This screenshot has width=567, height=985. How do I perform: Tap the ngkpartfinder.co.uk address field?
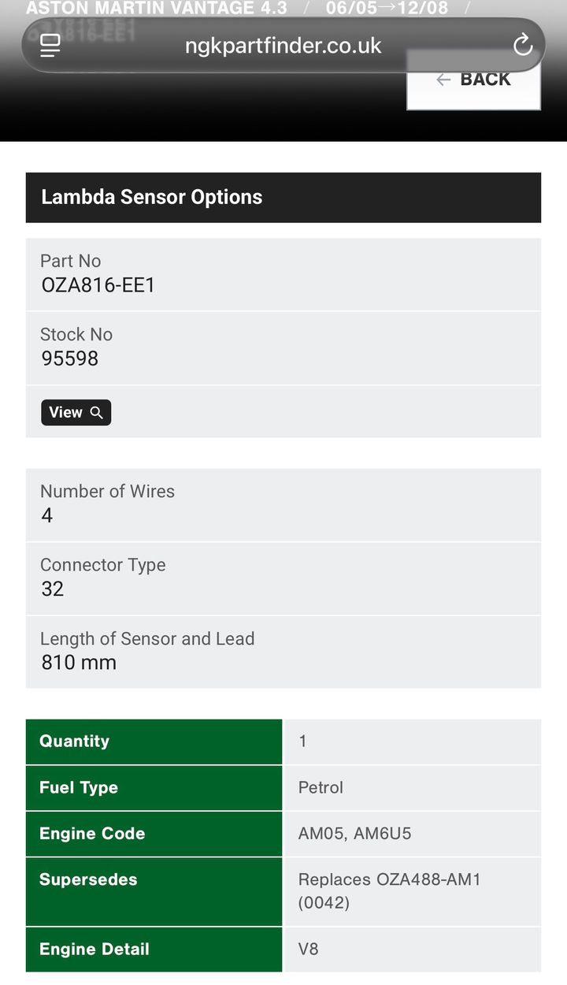pos(283,46)
